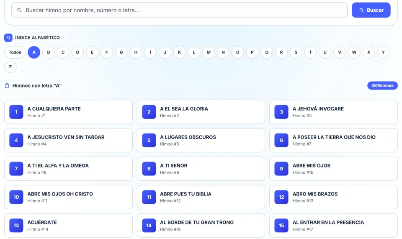Filter hymns by letter Z
Image resolution: width=402 pixels, height=239 pixels.
[10, 67]
